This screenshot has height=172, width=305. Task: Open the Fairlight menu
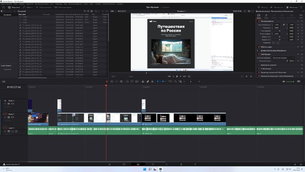98,4
